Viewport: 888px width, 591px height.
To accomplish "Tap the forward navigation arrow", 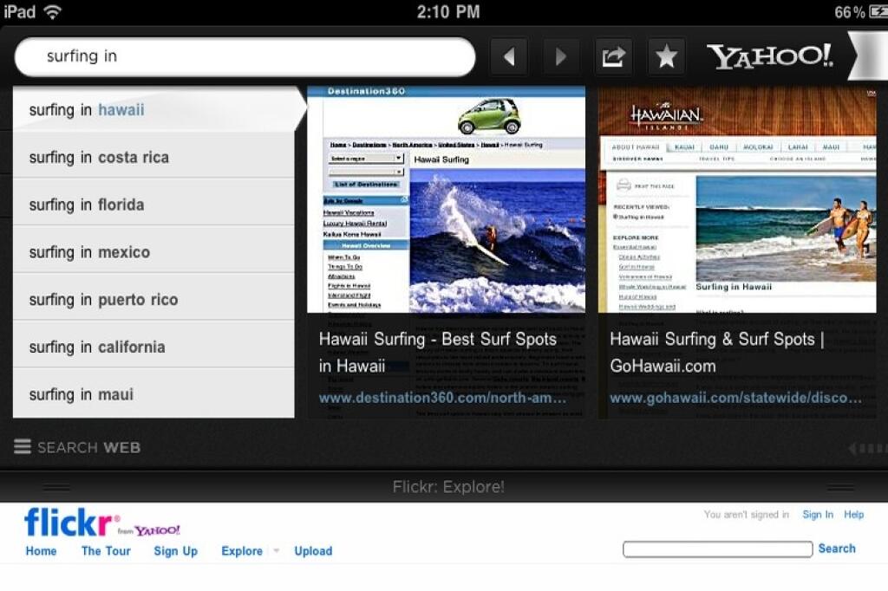I will 561,56.
